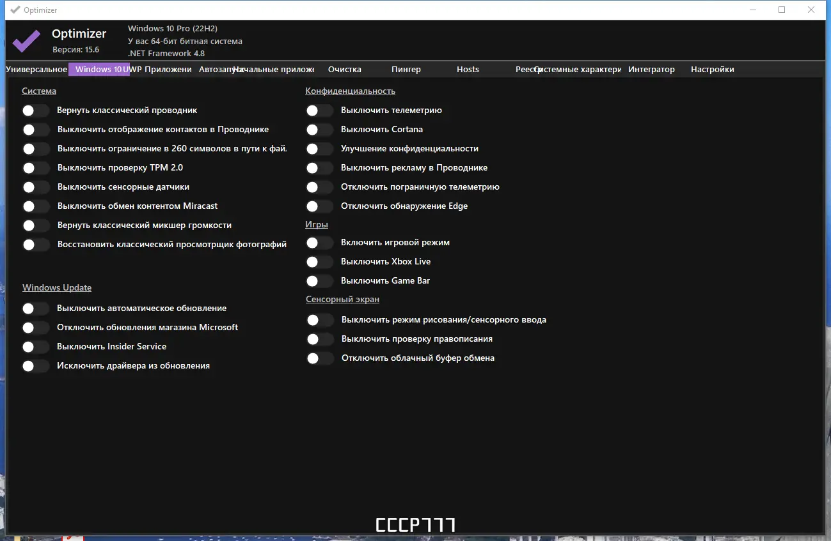Screen dimensions: 831x541
Task: Toggle Выключить Xbox Live switch
Action: click(320, 262)
